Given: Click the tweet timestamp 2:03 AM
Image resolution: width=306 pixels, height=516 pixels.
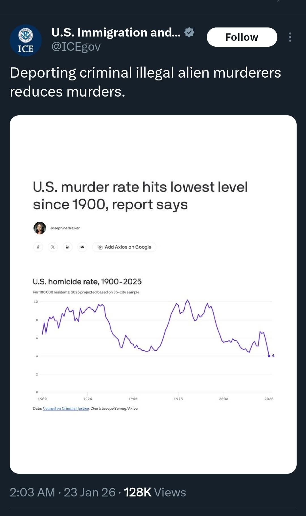Looking at the screenshot, I should pyautogui.click(x=32, y=492).
